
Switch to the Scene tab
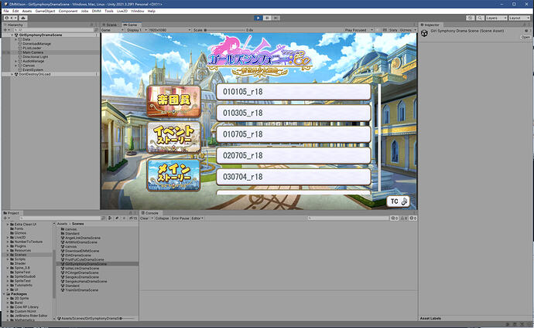(x=110, y=25)
